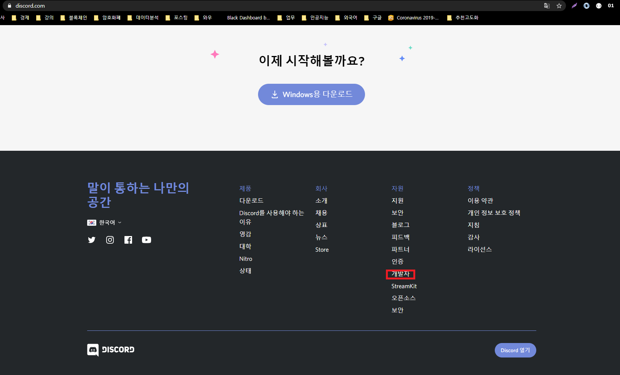This screenshot has width=620, height=375.
Task: Open the 보안 link just below 지원
Action: tap(398, 213)
